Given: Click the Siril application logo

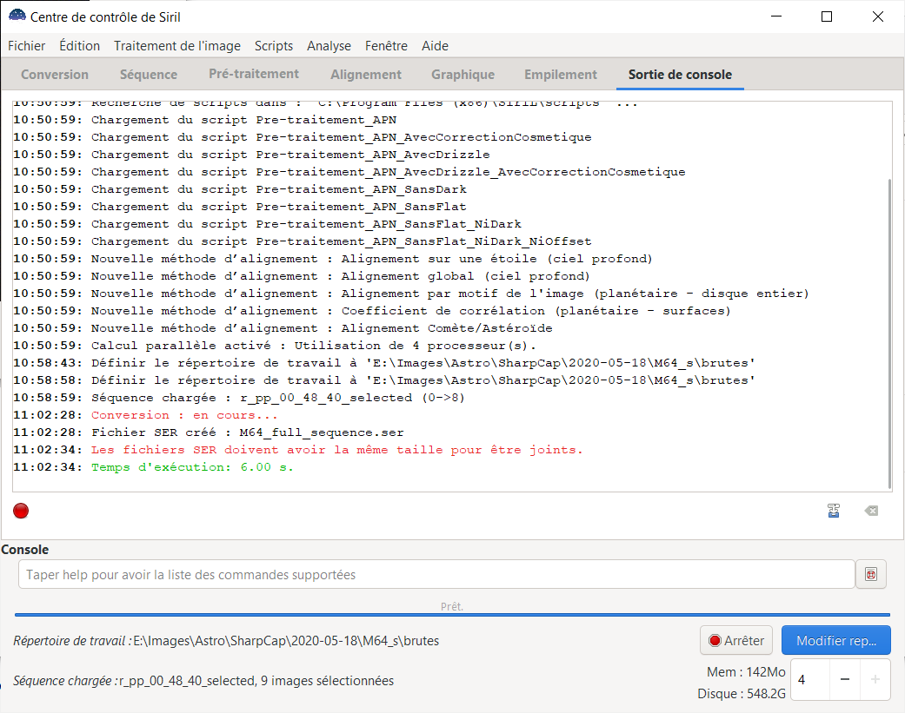Looking at the screenshot, I should (17, 17).
